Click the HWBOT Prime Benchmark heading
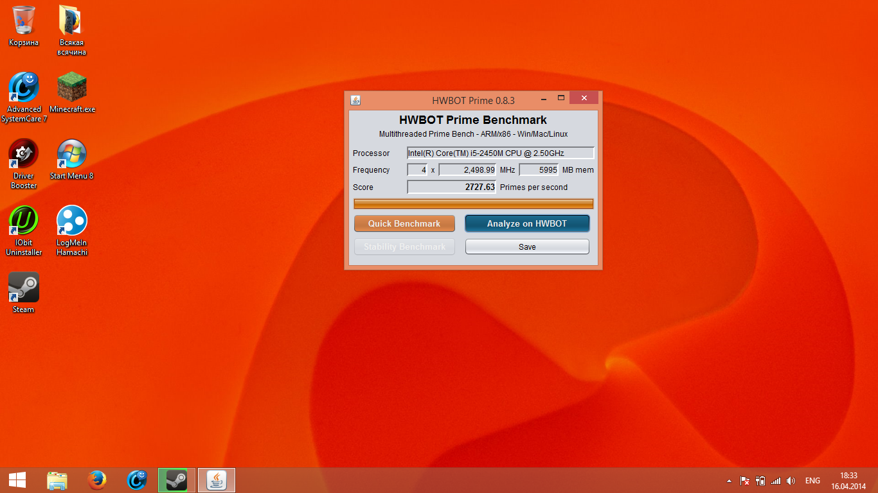The image size is (878, 493). pyautogui.click(x=473, y=120)
